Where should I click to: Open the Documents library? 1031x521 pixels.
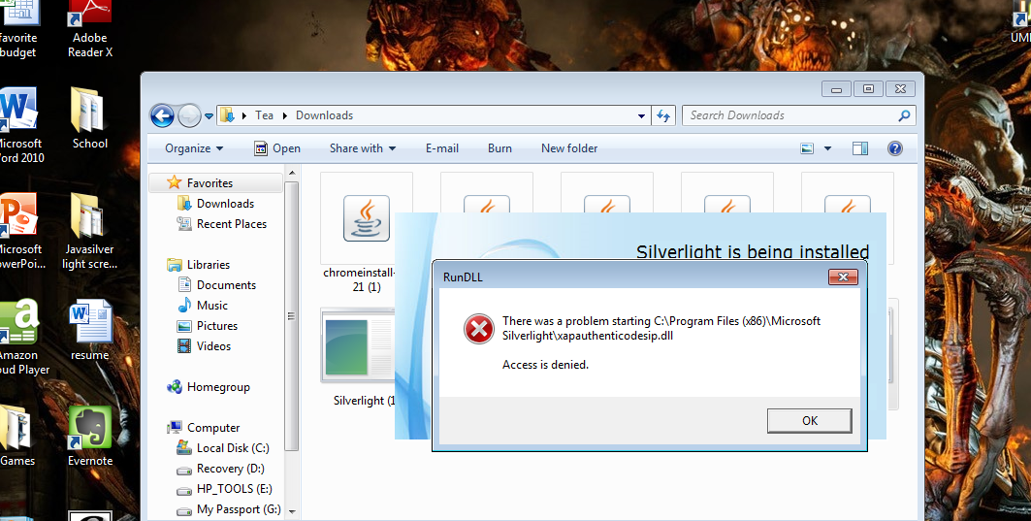click(x=226, y=285)
